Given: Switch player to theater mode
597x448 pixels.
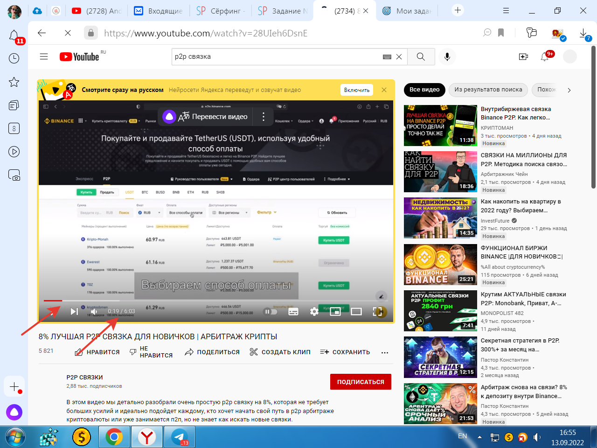Looking at the screenshot, I should point(356,311).
